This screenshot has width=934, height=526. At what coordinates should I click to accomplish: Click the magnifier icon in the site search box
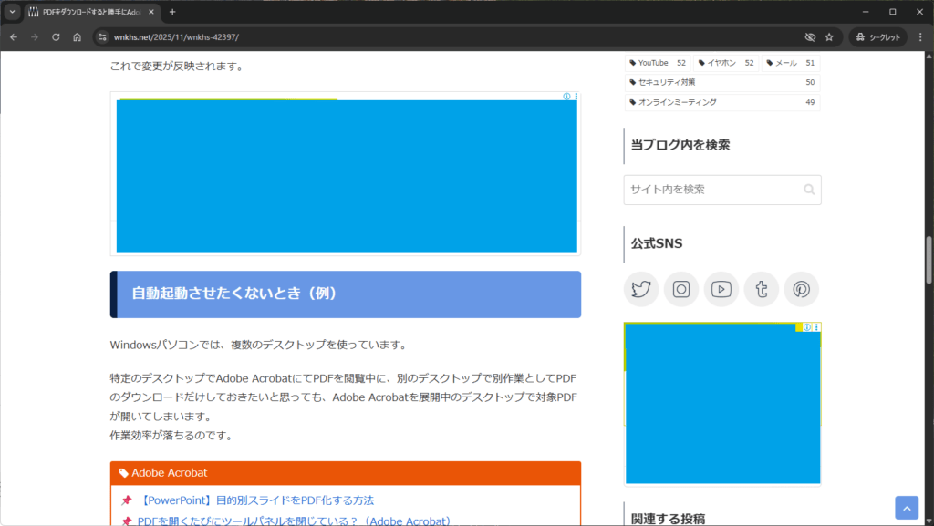pos(808,189)
